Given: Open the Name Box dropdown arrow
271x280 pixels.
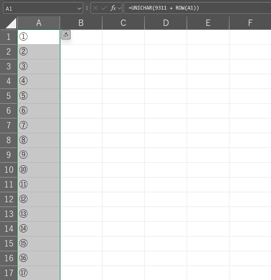Looking at the screenshot, I should (79, 8).
